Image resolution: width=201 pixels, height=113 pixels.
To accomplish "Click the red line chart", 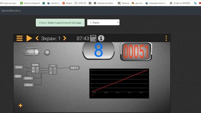I will pyautogui.click(x=119, y=83).
